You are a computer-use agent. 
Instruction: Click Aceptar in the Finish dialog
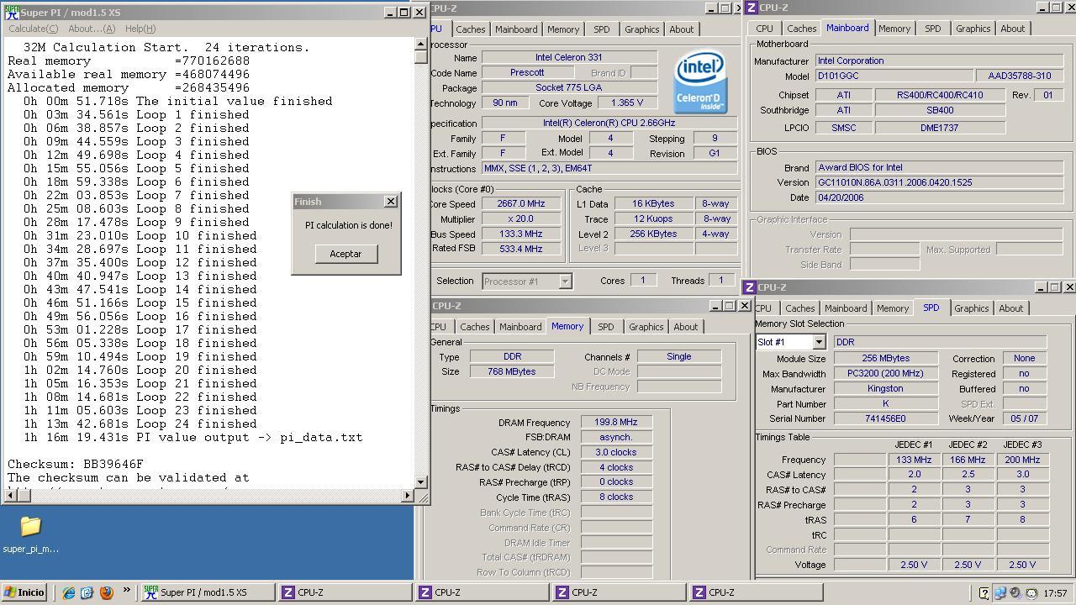pyautogui.click(x=345, y=254)
